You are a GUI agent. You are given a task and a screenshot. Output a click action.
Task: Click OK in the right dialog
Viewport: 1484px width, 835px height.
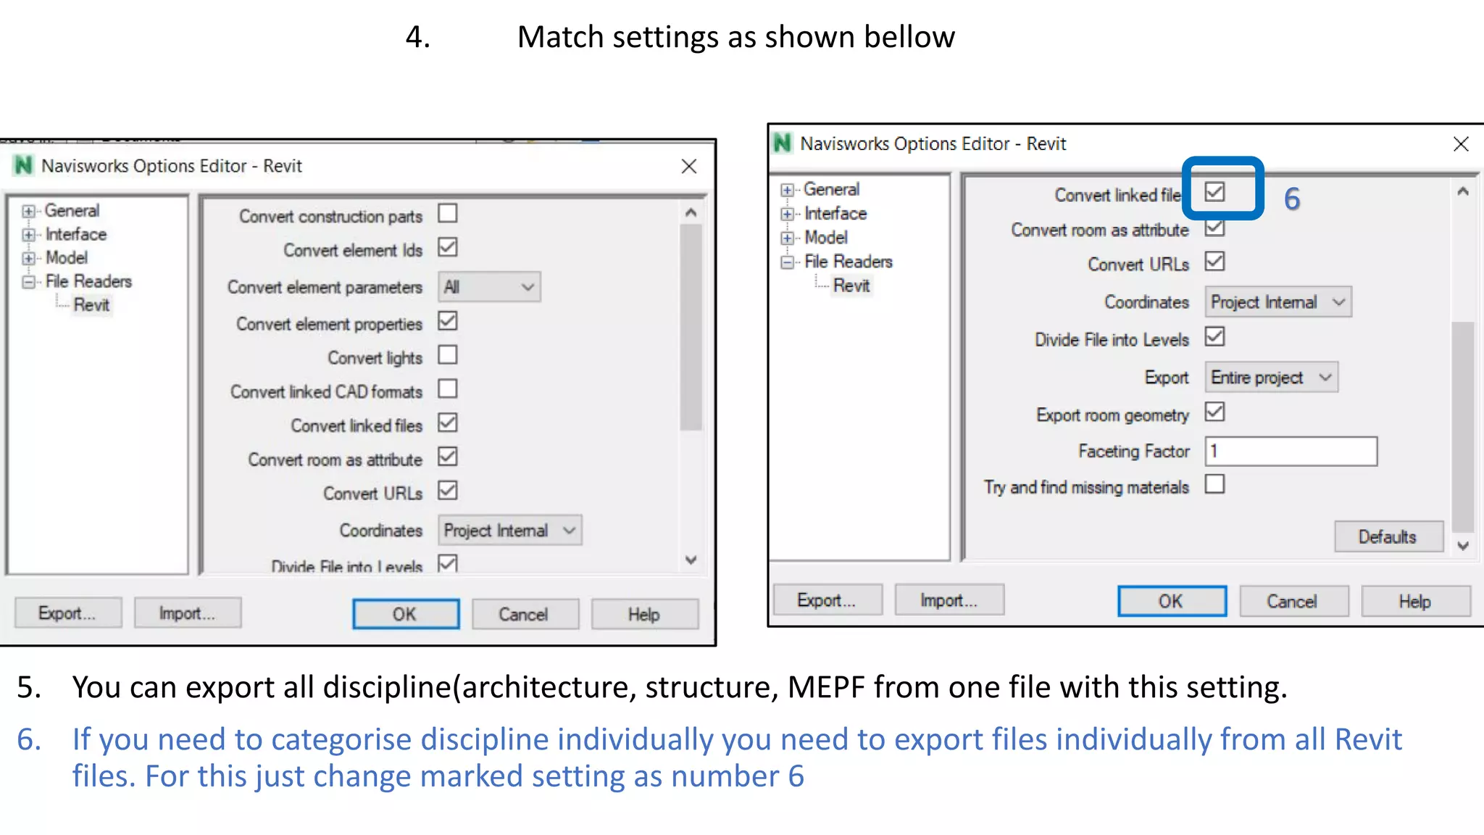(x=1172, y=601)
